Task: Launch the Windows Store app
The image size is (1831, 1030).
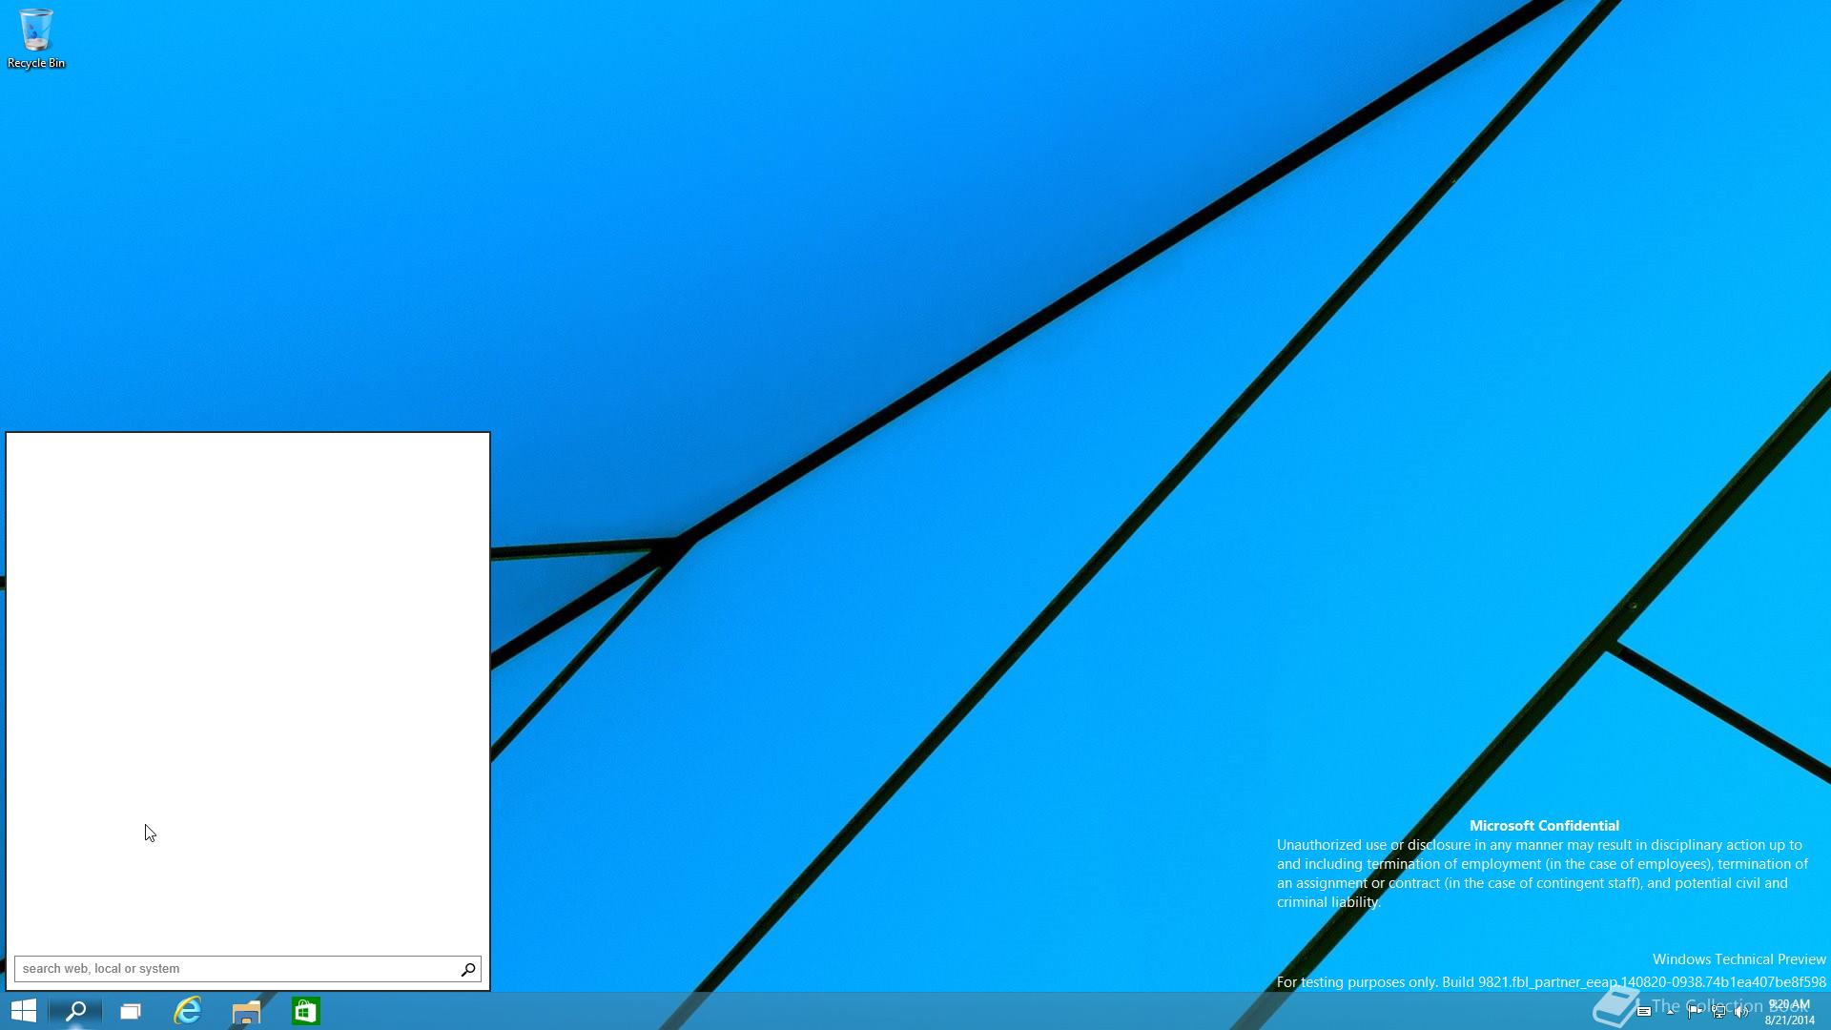Action: 305,1011
